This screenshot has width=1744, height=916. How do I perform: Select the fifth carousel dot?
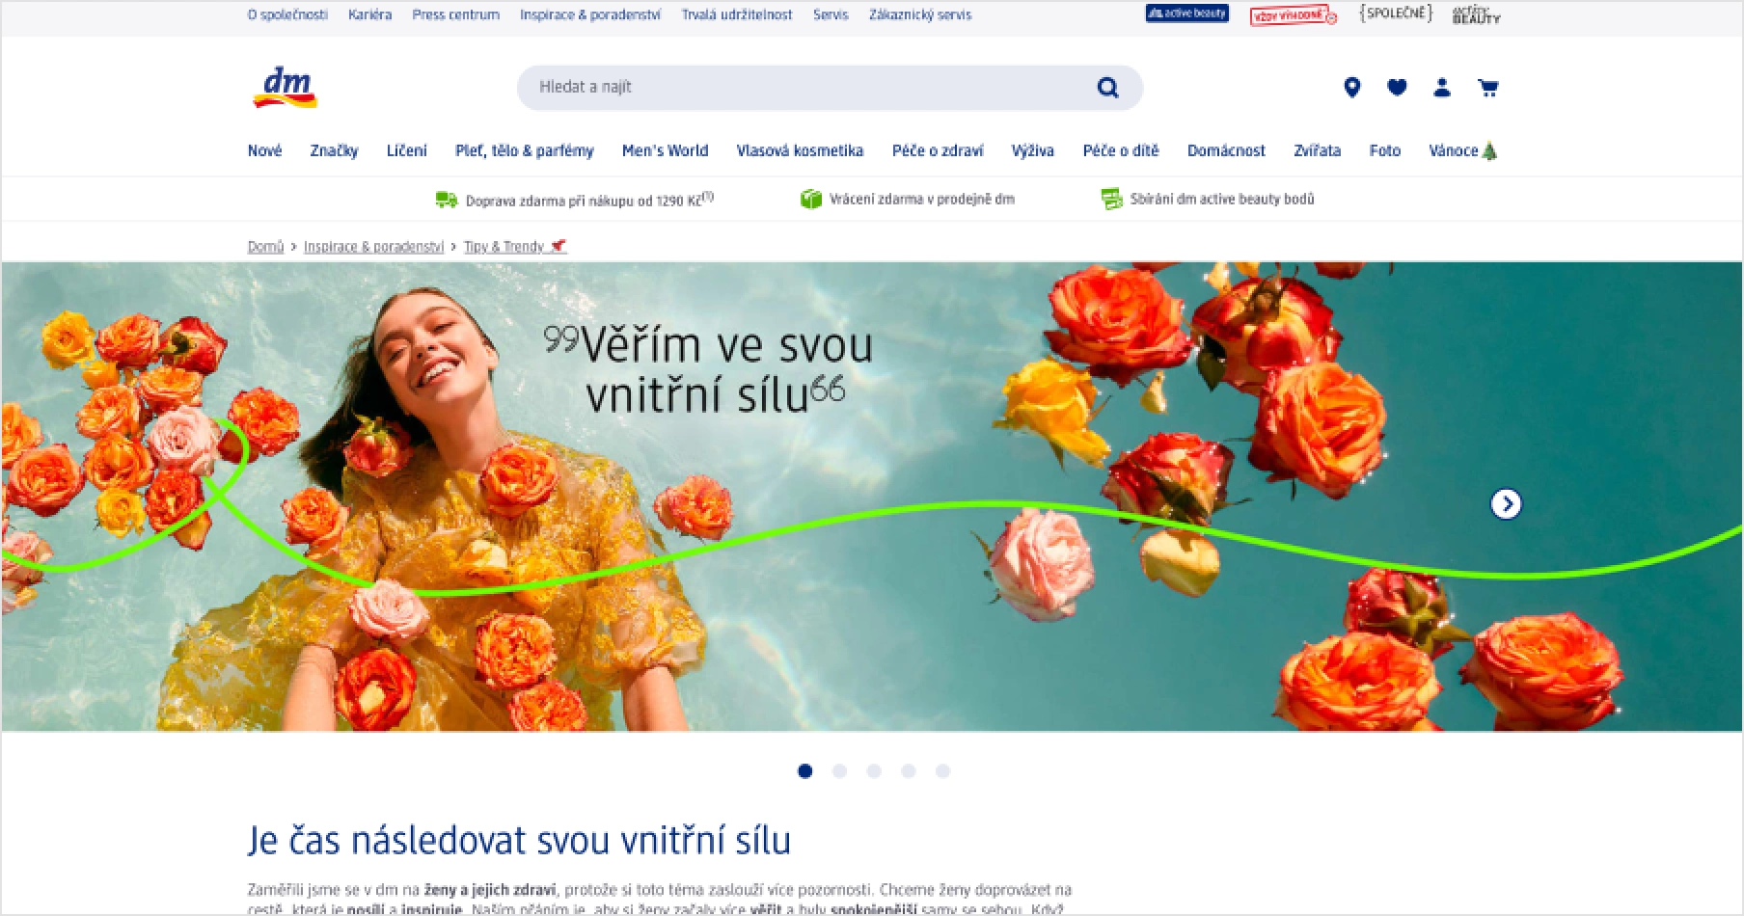[x=942, y=770]
